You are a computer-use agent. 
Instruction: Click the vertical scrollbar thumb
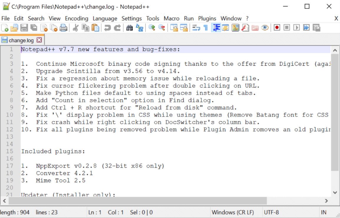tap(335, 112)
